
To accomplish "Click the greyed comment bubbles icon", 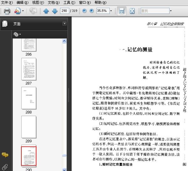I will 33,11.
